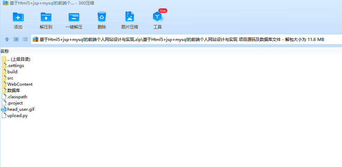The image size is (342, 167).
Task: Click the file icon beside upload.py
Action: (x=4, y=116)
